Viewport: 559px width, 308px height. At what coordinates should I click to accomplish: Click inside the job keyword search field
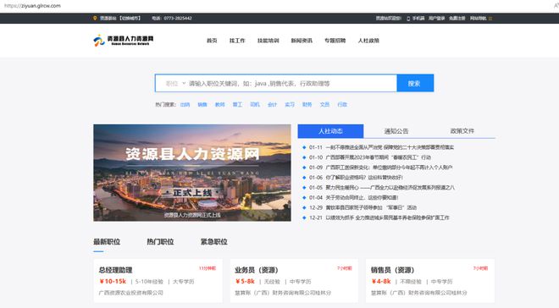coord(291,83)
